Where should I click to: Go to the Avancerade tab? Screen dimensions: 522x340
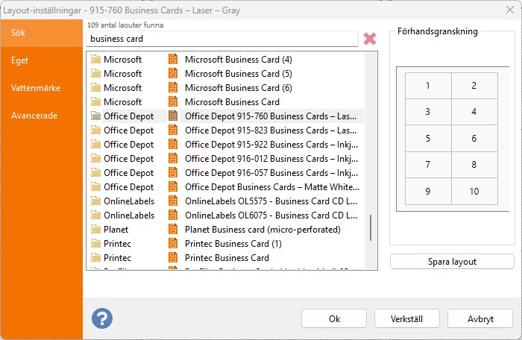[x=42, y=116]
